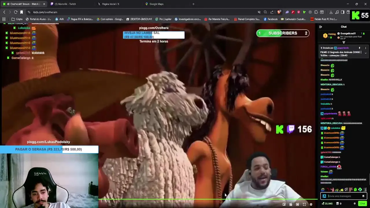370x208 pixels.
Task: Click the address bar kick.com/ovelheram
Action: pos(45,12)
